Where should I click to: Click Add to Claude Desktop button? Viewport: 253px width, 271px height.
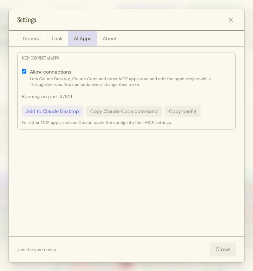pos(52,111)
